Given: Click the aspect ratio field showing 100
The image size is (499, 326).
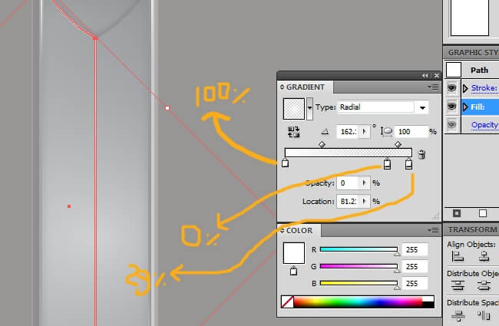Looking at the screenshot, I should (411, 131).
